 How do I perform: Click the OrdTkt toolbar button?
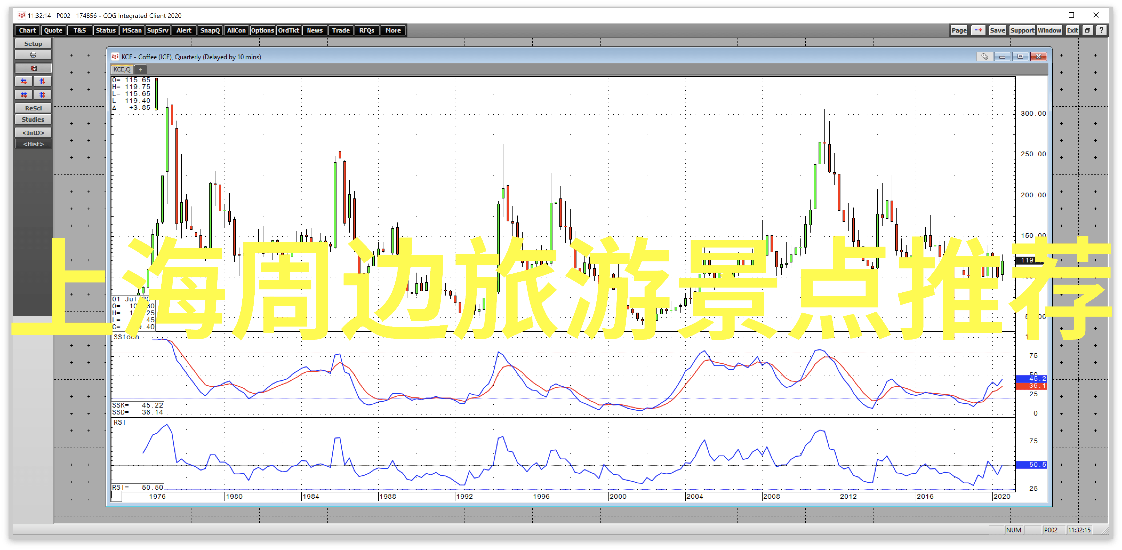click(288, 30)
